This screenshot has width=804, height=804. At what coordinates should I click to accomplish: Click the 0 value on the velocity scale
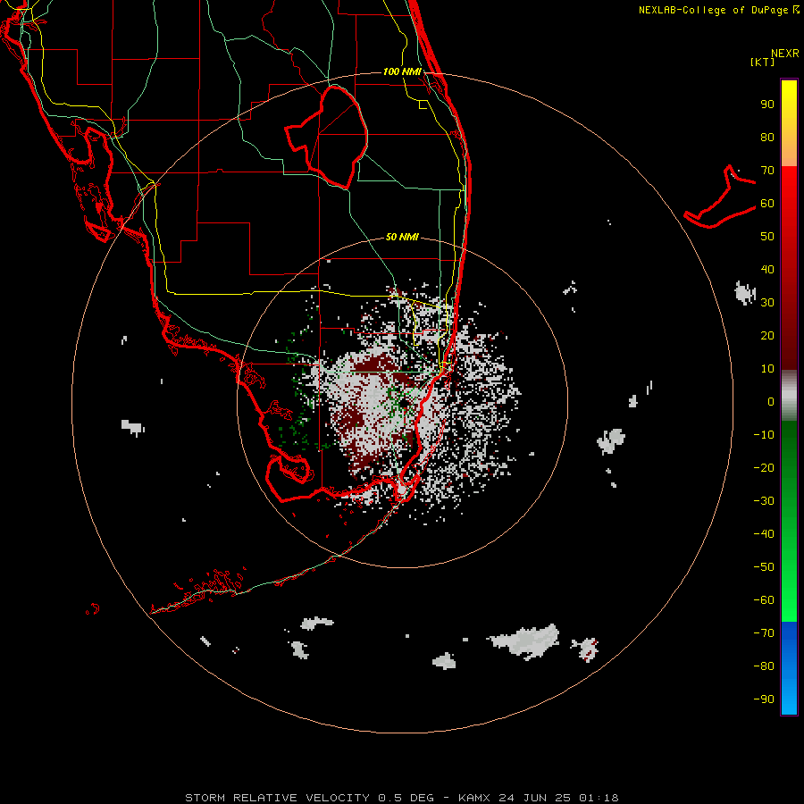click(x=771, y=402)
